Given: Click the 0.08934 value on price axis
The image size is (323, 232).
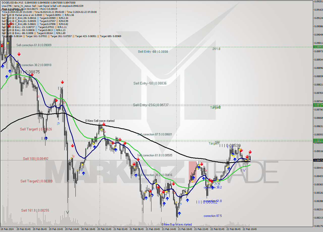Looking at the screenshot, I should click(318, 60).
